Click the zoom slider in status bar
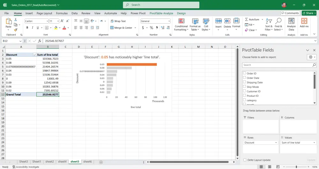Image resolution: width=319 pixels, height=169 pixels. pos(296,167)
